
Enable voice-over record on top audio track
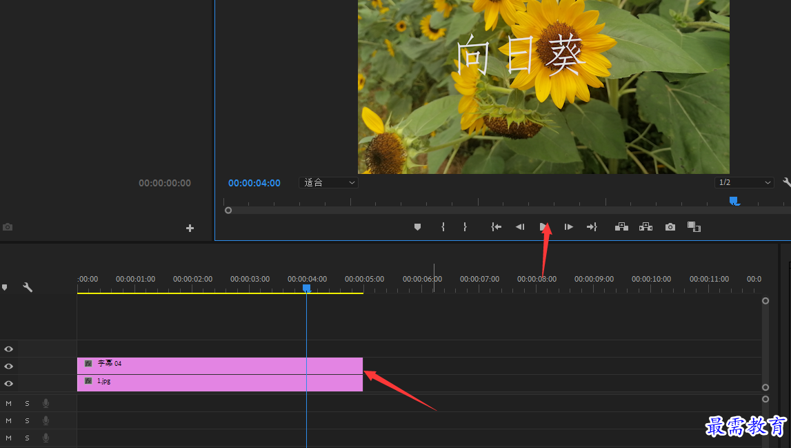46,403
